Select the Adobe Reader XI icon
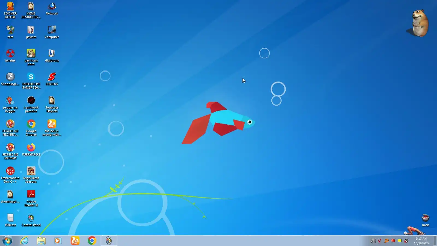 click(x=31, y=198)
